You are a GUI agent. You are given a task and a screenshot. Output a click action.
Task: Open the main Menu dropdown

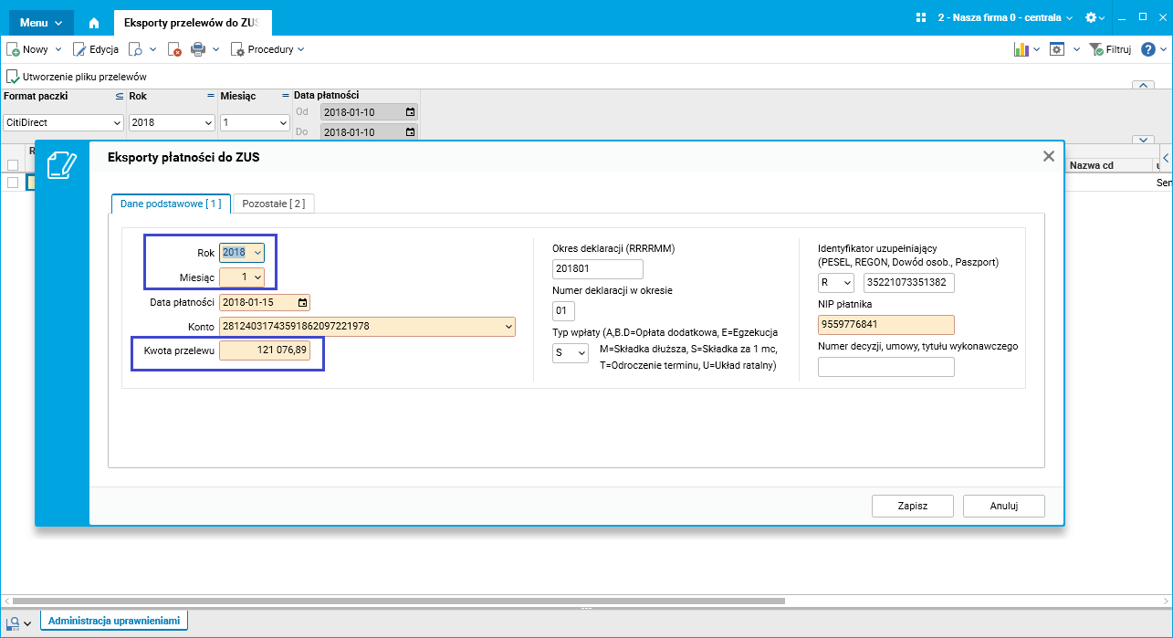tap(40, 23)
